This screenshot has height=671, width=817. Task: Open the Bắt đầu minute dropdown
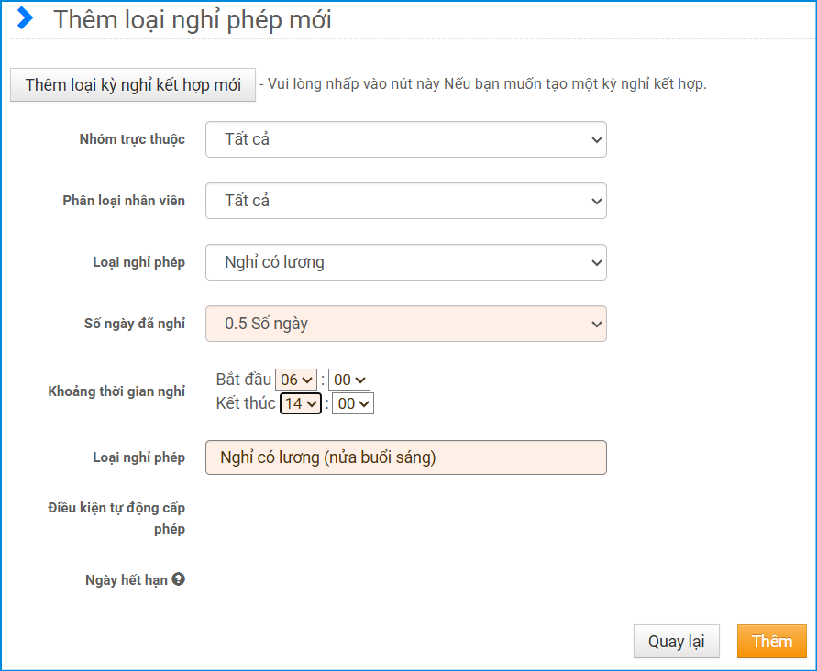pos(349,379)
